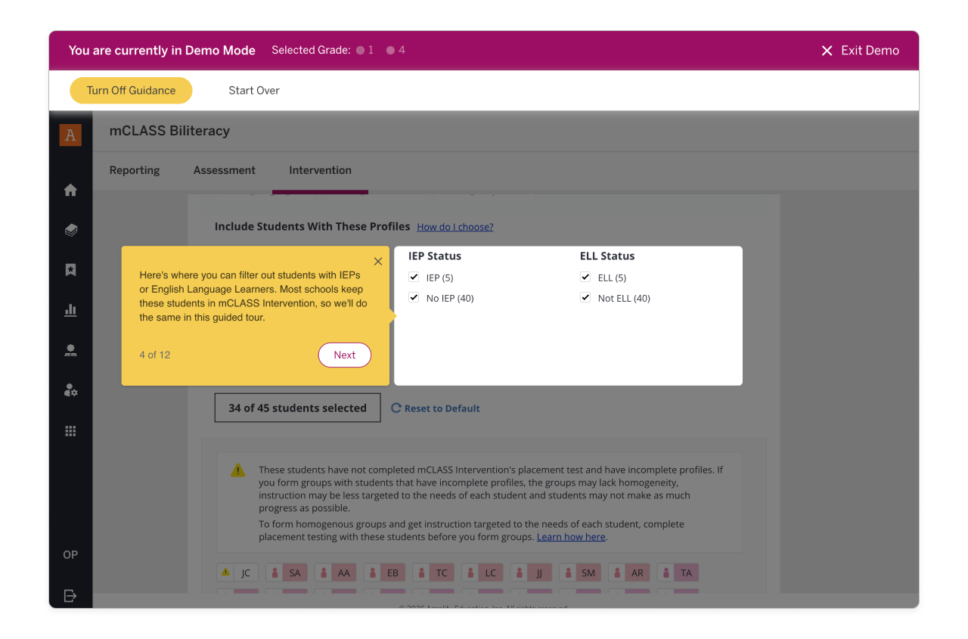Uncheck the Not ELL (40) checkbox
968x639 pixels.
[585, 298]
